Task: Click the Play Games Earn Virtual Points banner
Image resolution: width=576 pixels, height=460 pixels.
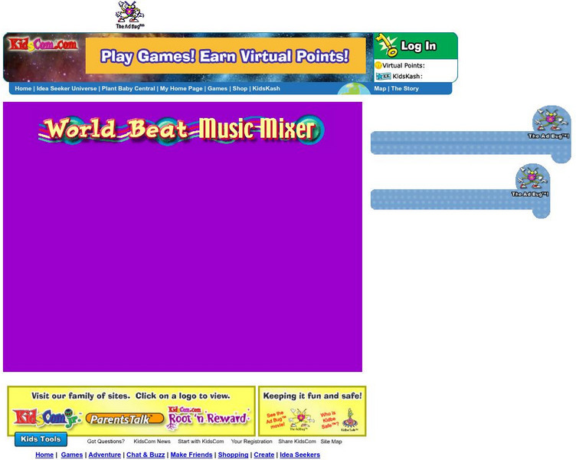Action: point(225,56)
